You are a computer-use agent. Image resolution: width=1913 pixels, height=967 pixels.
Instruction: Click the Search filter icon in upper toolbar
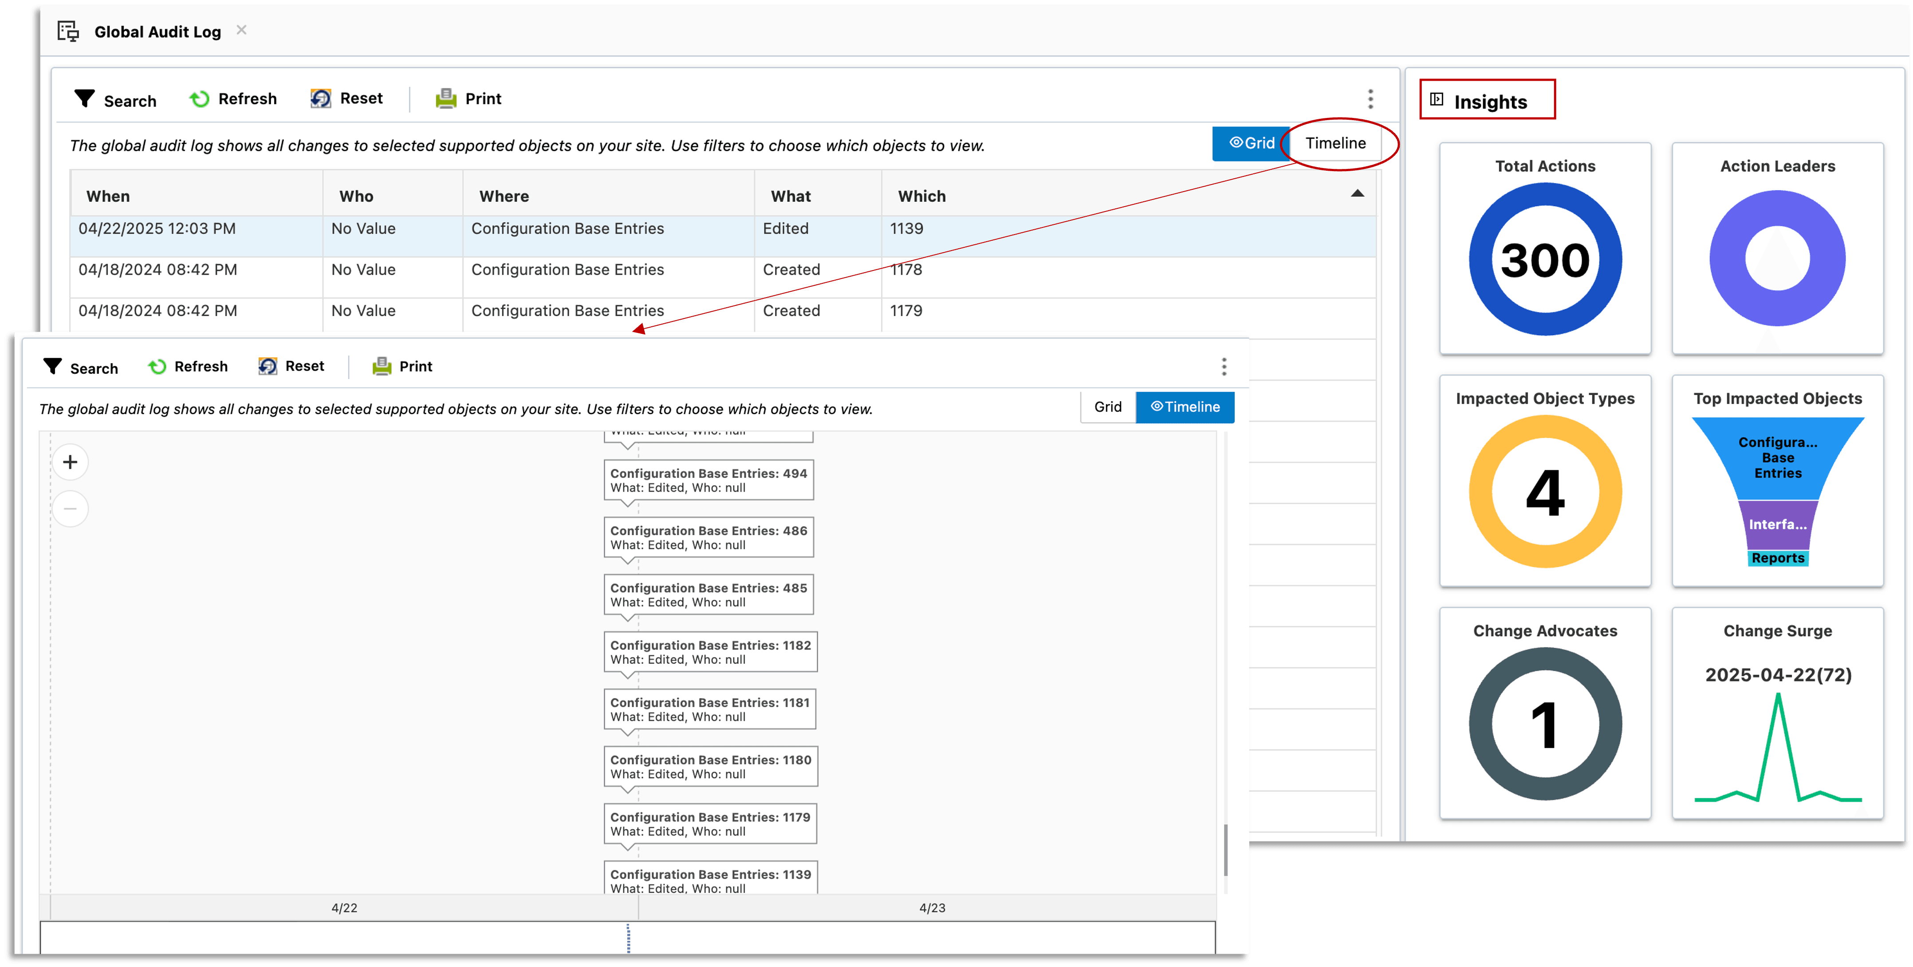coord(85,99)
